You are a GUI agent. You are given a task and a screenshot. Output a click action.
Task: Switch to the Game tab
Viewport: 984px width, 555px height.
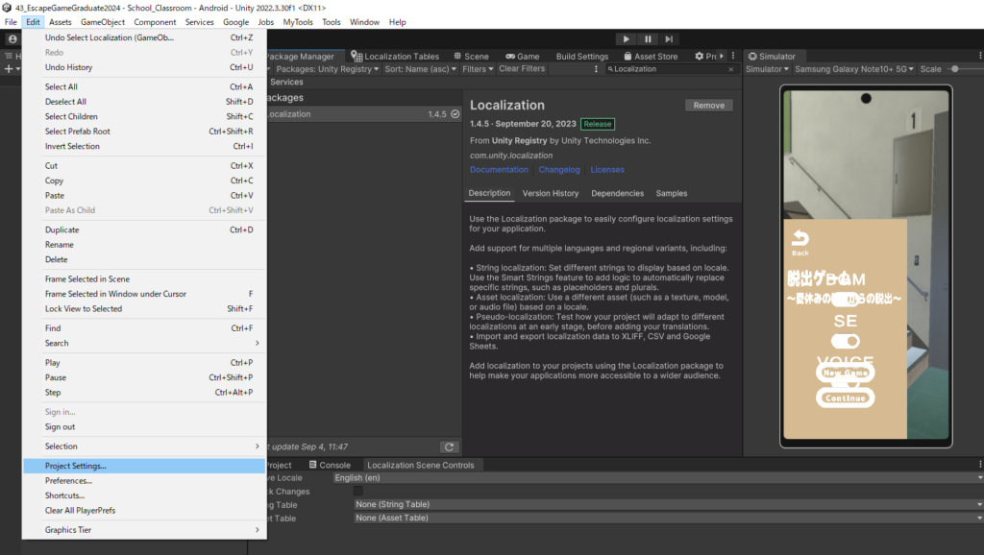[522, 57]
